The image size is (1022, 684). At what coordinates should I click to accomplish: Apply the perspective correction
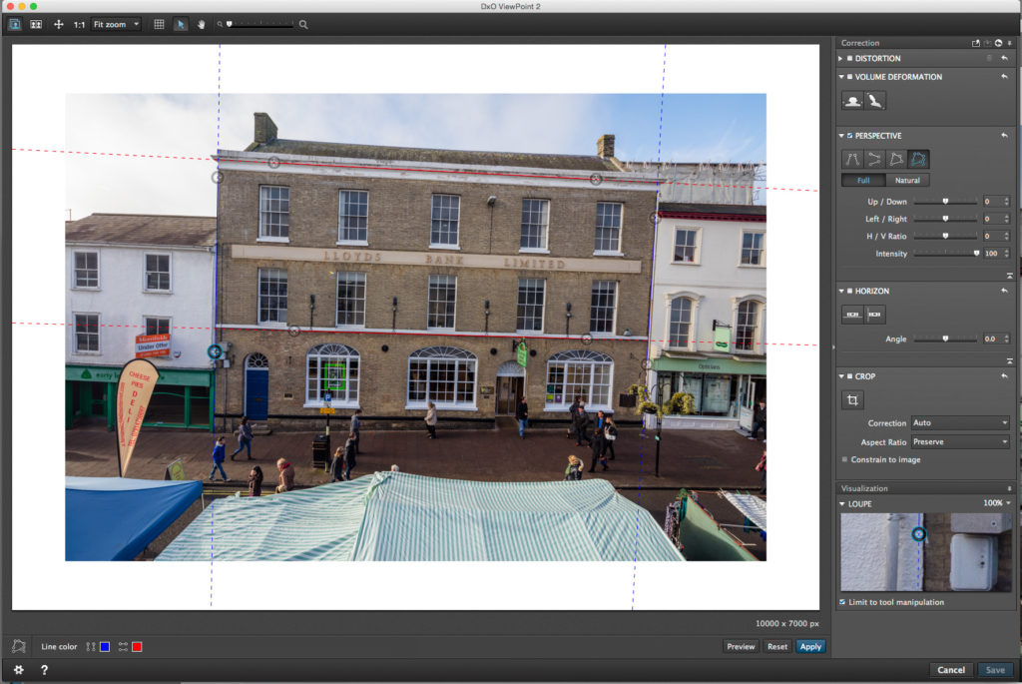pos(810,646)
